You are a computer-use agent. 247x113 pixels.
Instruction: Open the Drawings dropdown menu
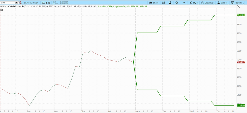pos(208,3)
